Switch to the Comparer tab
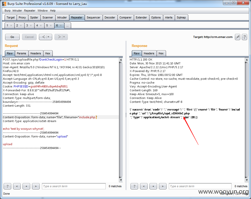This screenshot has width=251, height=199. click(125, 17)
